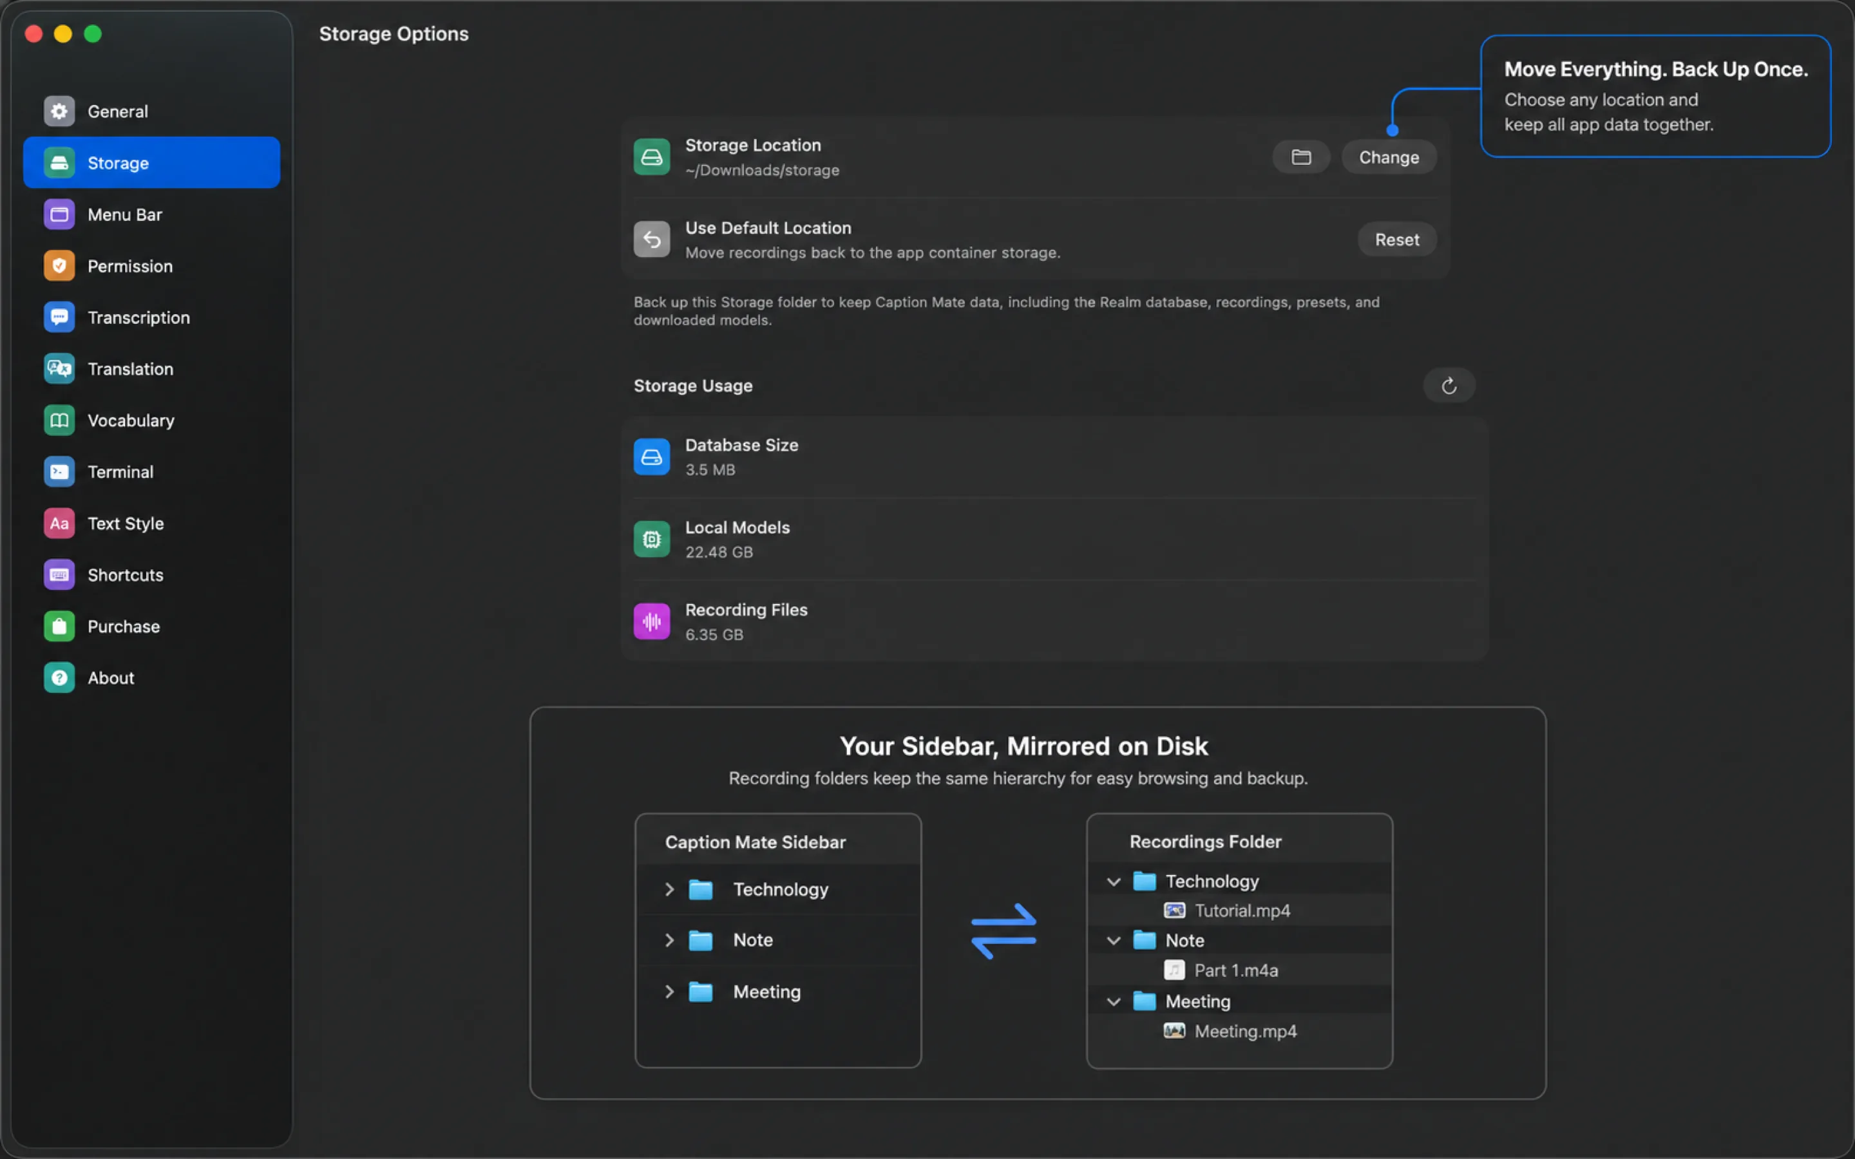Image resolution: width=1855 pixels, height=1159 pixels.
Task: Click the Menu Bar window icon
Action: tap(59, 214)
